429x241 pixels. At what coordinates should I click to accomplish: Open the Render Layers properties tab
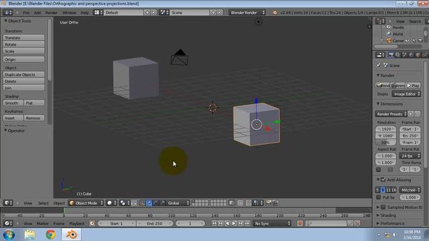point(397,55)
